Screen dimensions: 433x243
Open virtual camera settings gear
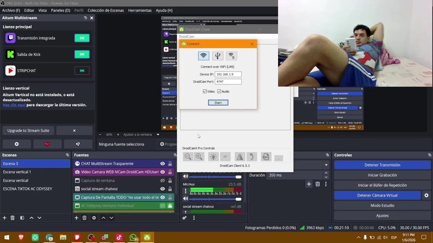427,195
